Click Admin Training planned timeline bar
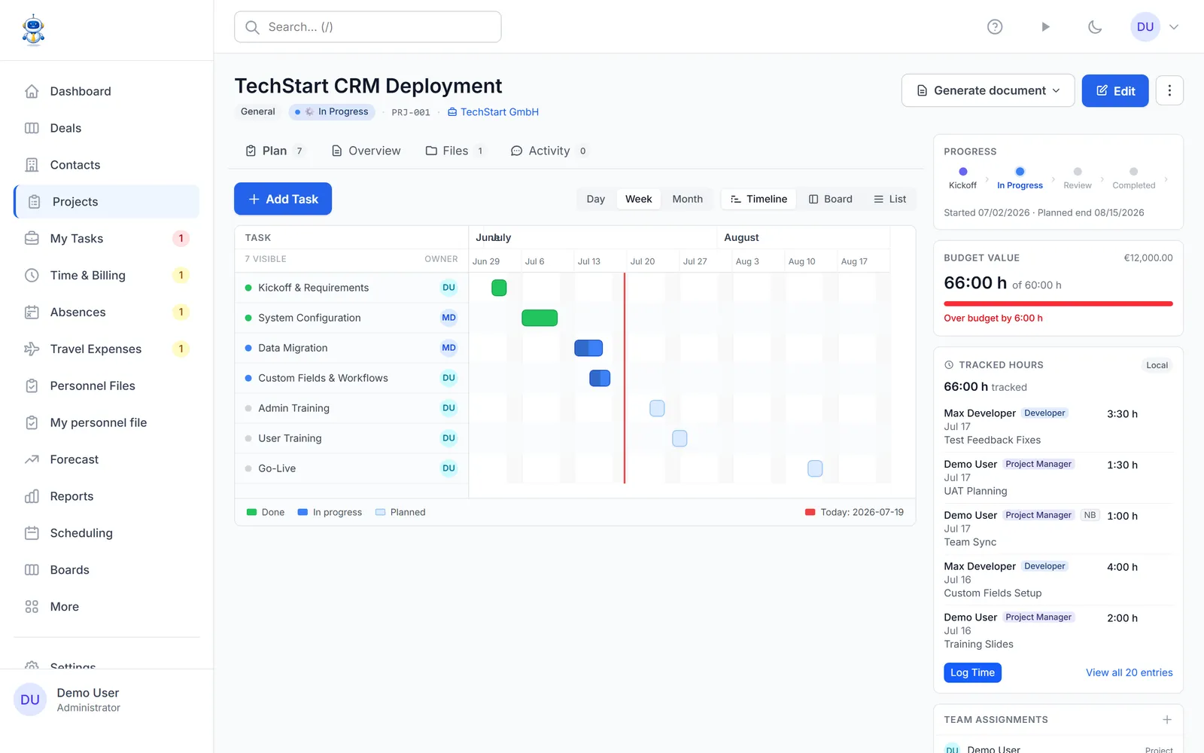This screenshot has width=1204, height=753. click(x=657, y=408)
